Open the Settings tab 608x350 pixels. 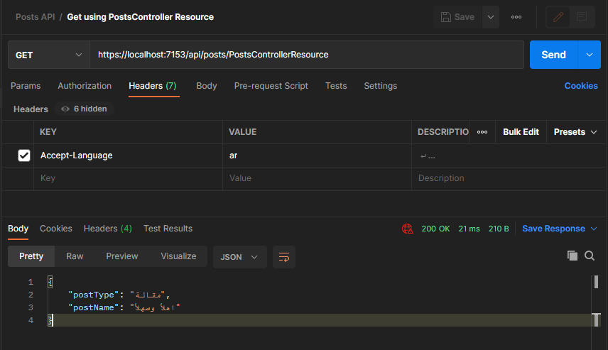pyautogui.click(x=381, y=86)
